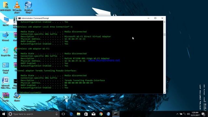Screen dimensions: 208x117
Task: Click the DHCP Enabled value 'No'
Action: (x=66, y=85)
